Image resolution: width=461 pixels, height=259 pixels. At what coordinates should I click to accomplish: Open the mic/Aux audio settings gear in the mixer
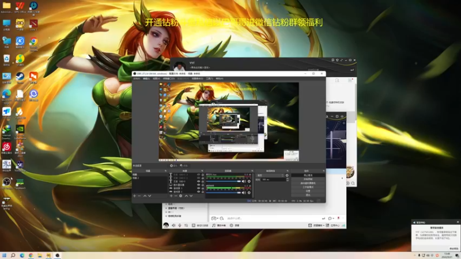click(249, 181)
